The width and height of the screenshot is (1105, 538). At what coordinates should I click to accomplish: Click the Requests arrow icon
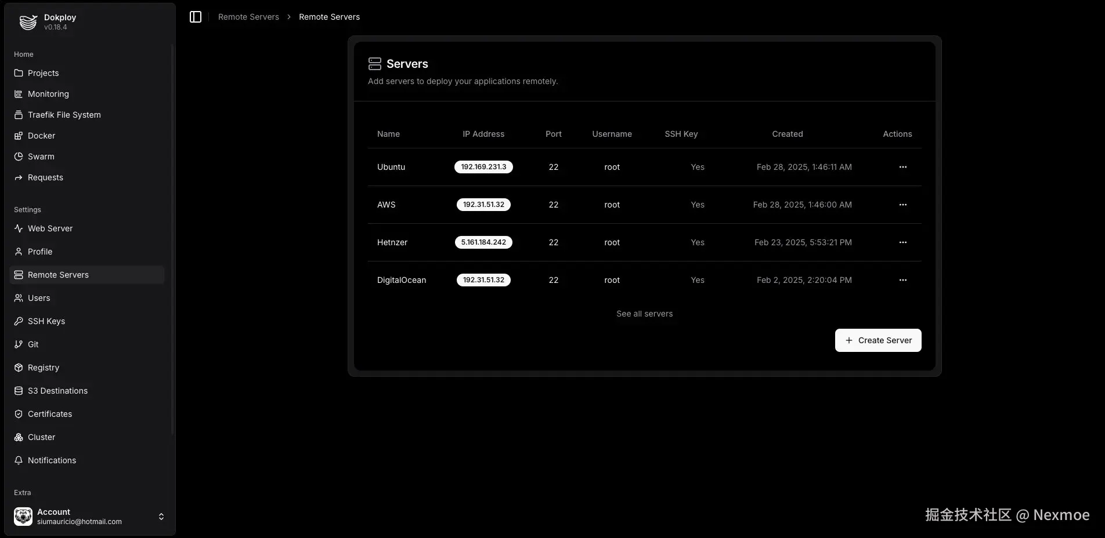(x=19, y=177)
